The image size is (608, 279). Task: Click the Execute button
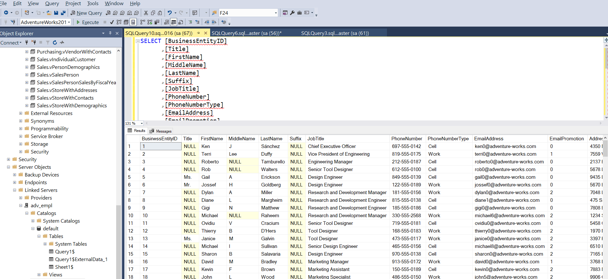[88, 22]
